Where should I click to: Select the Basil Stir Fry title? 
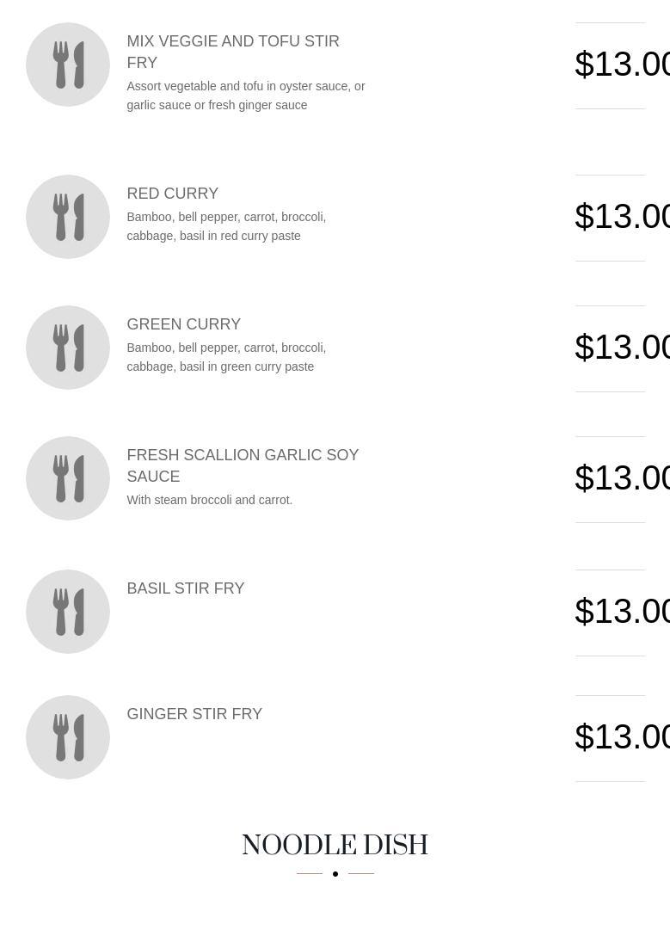pyautogui.click(x=185, y=588)
